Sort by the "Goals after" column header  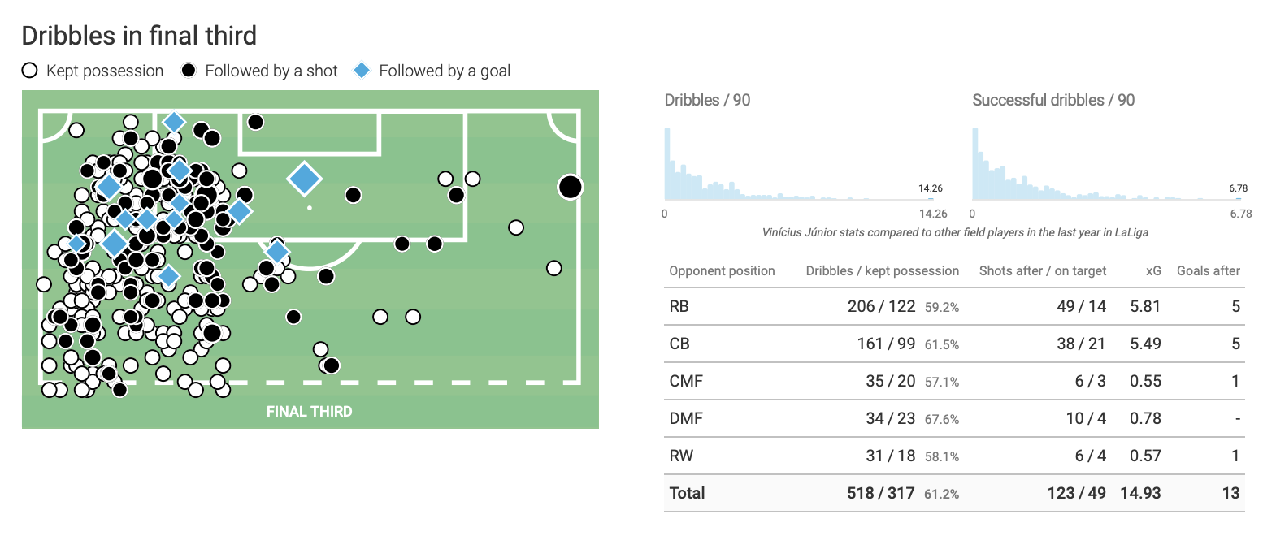pos(1208,271)
